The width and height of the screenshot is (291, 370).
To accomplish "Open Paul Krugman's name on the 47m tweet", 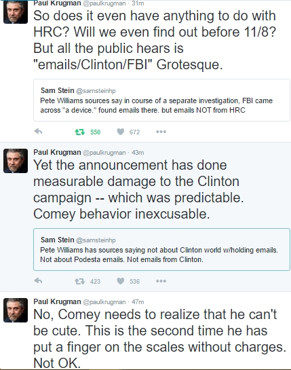I will 57,301.
